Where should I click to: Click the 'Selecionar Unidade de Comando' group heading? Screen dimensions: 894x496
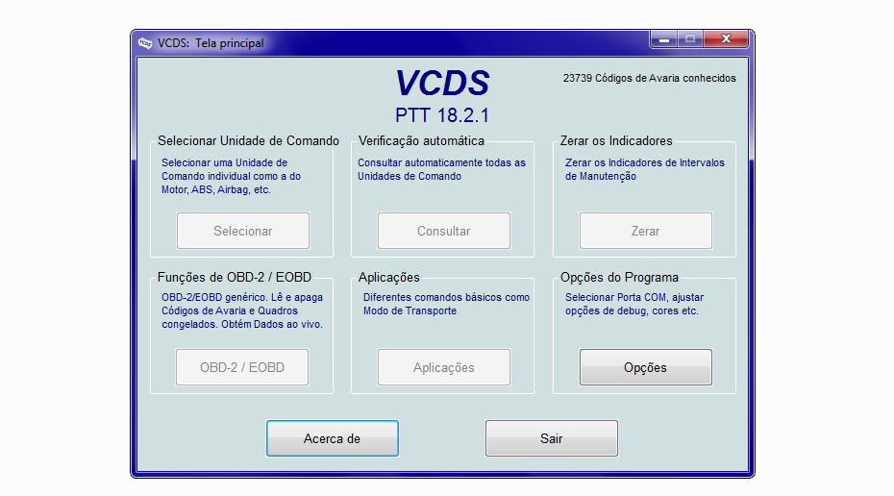point(248,140)
